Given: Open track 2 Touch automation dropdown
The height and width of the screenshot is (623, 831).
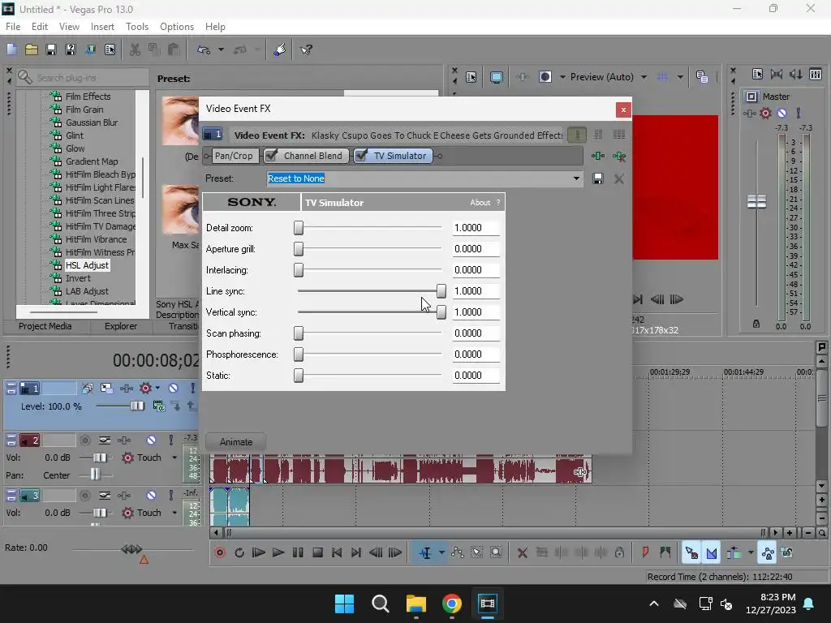Looking at the screenshot, I should tap(174, 458).
